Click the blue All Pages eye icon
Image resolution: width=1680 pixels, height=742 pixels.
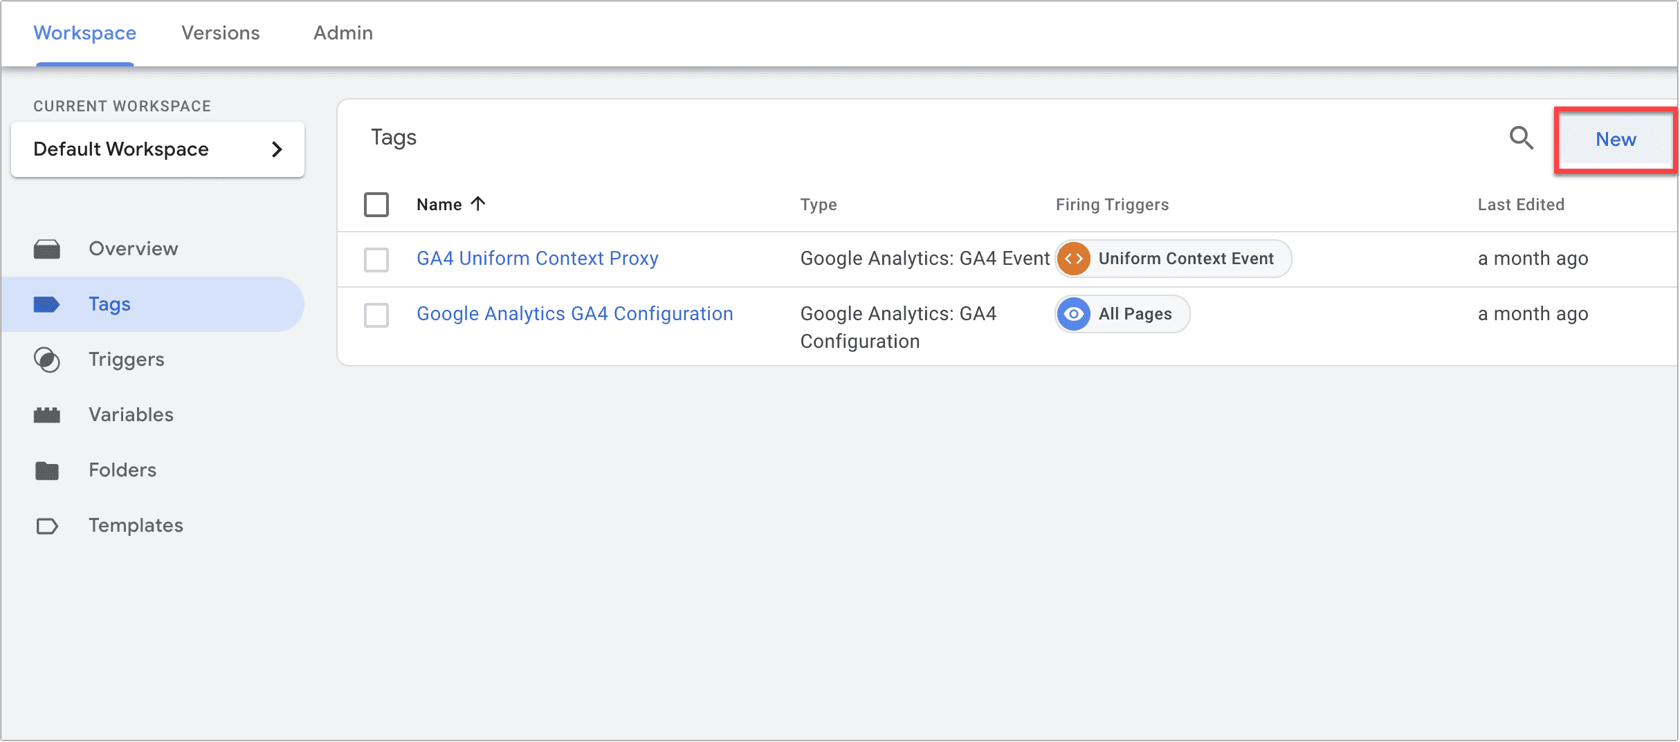click(x=1073, y=314)
